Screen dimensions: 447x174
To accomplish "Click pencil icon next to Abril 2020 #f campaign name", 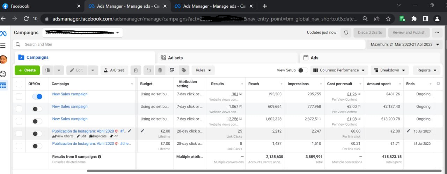I will 130,131.
